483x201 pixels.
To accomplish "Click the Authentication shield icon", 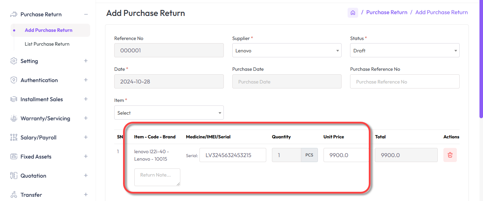I will [x=14, y=80].
